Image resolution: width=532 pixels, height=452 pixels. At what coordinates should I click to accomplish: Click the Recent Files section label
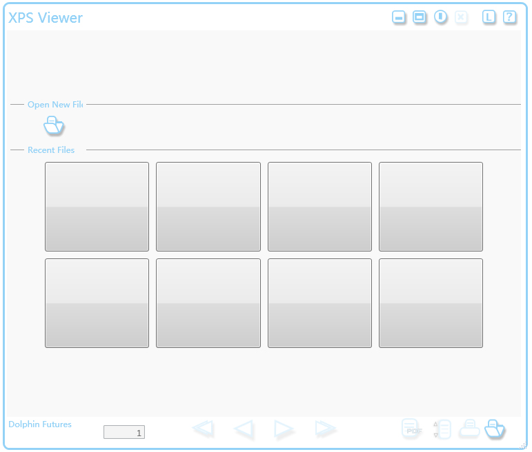(51, 150)
